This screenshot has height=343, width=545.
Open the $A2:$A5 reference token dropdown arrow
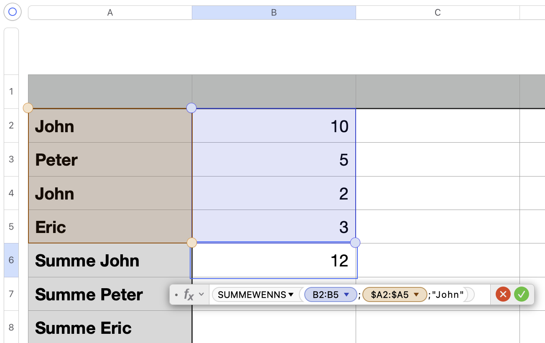416,295
